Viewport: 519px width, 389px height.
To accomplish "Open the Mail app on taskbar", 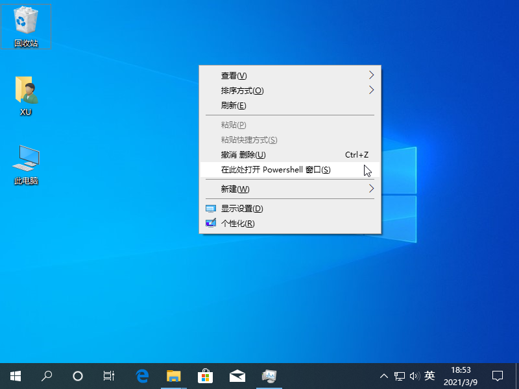I will (237, 375).
